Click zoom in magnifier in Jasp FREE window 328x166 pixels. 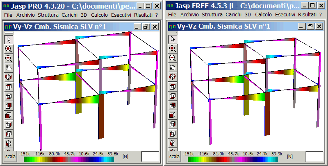[173, 49]
